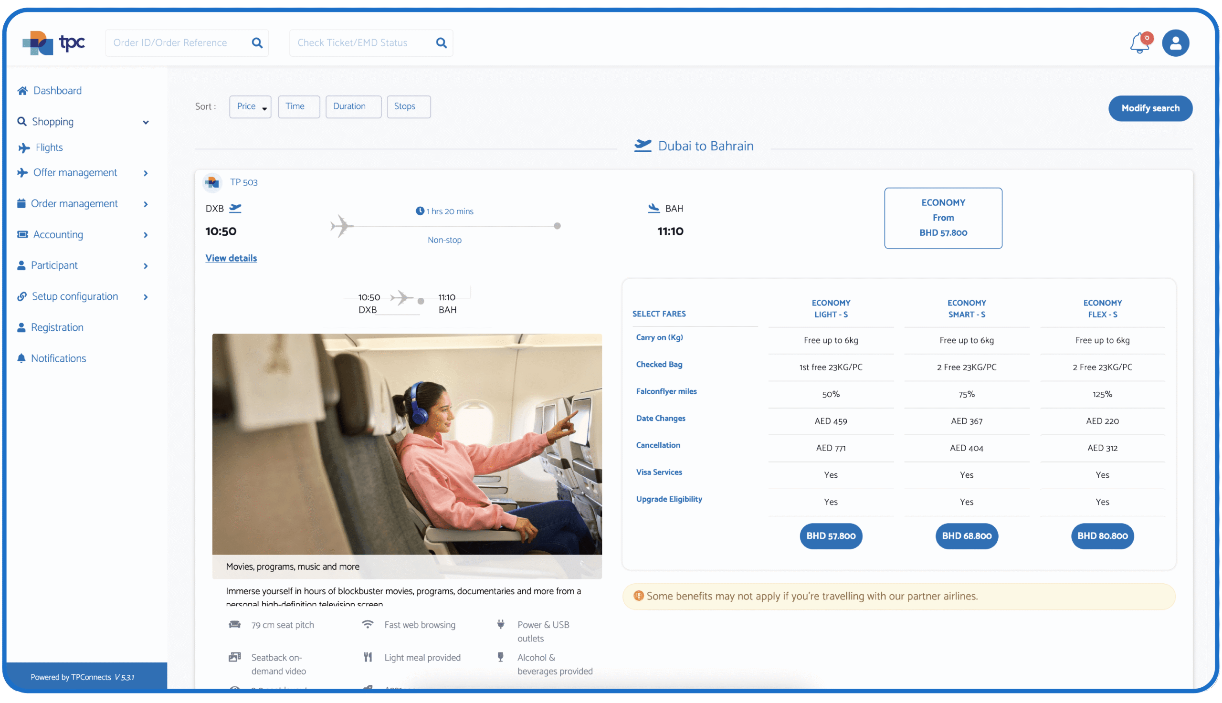1222x703 pixels.
Task: Open the Price sort dropdown
Action: (250, 107)
